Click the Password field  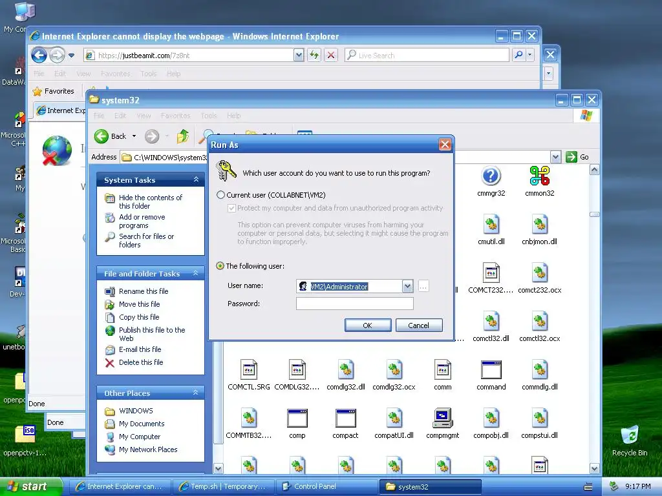355,304
